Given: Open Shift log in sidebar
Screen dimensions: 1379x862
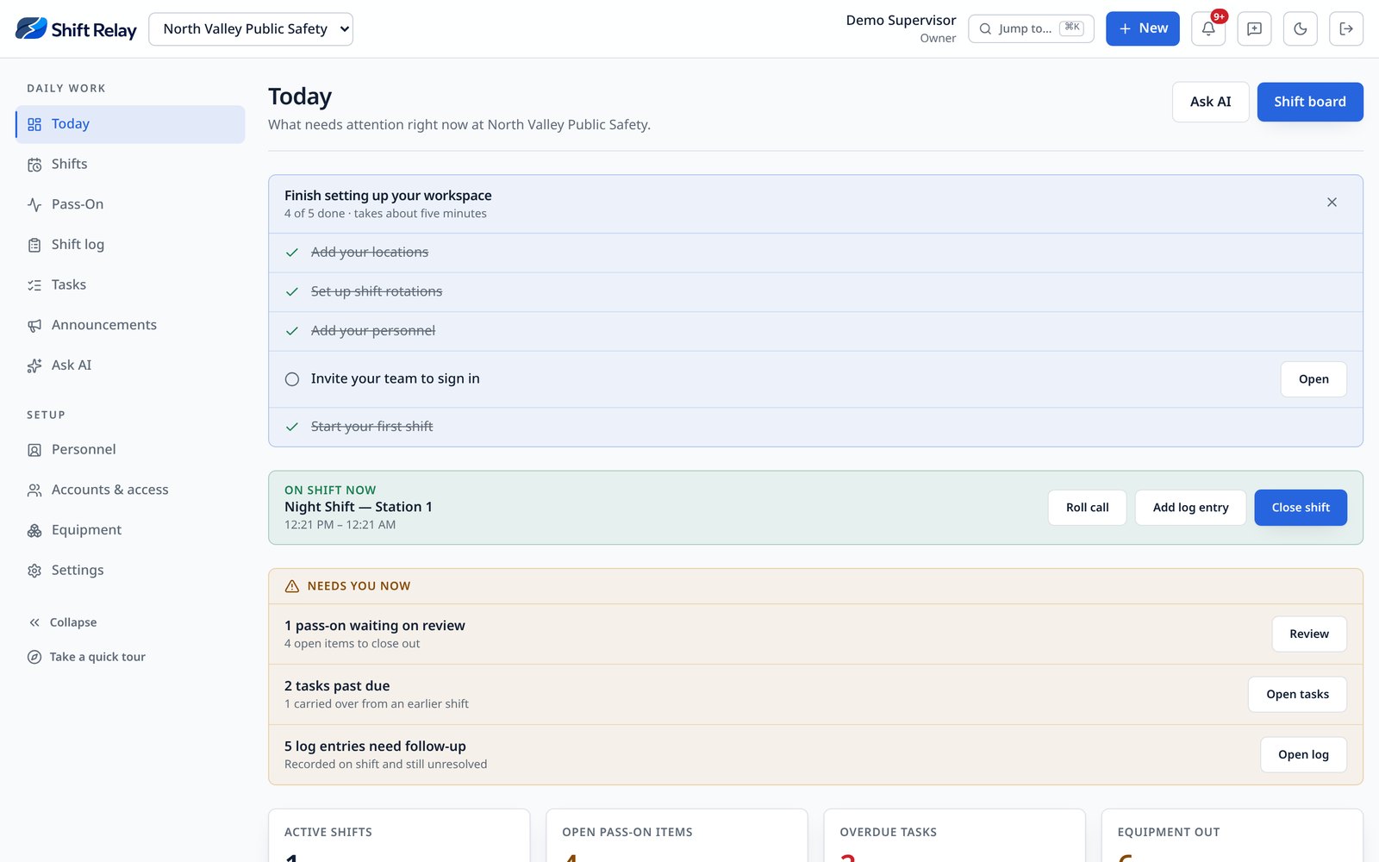Looking at the screenshot, I should point(130,245).
